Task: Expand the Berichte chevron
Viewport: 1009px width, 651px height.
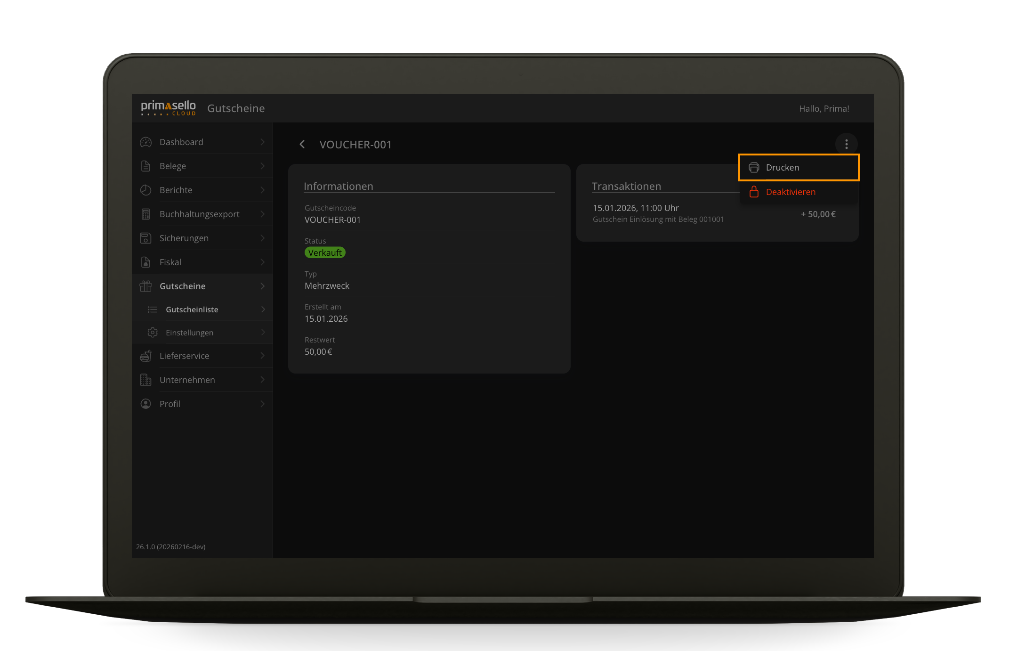Action: pos(263,190)
